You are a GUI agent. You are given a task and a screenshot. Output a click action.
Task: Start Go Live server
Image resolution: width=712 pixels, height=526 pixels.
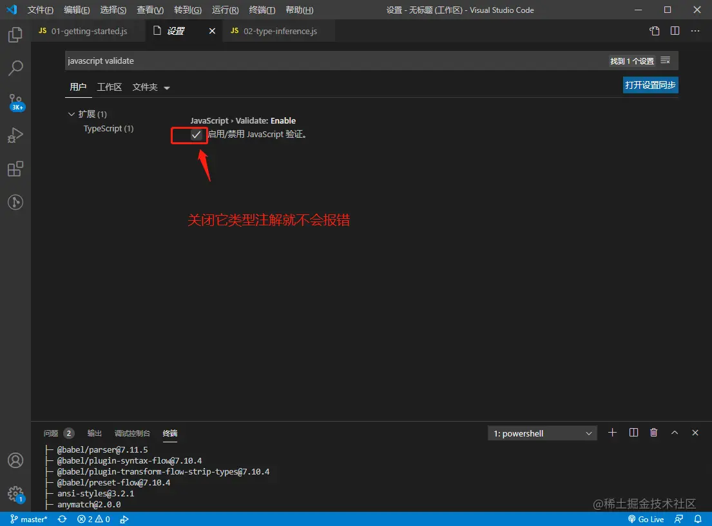[646, 519]
